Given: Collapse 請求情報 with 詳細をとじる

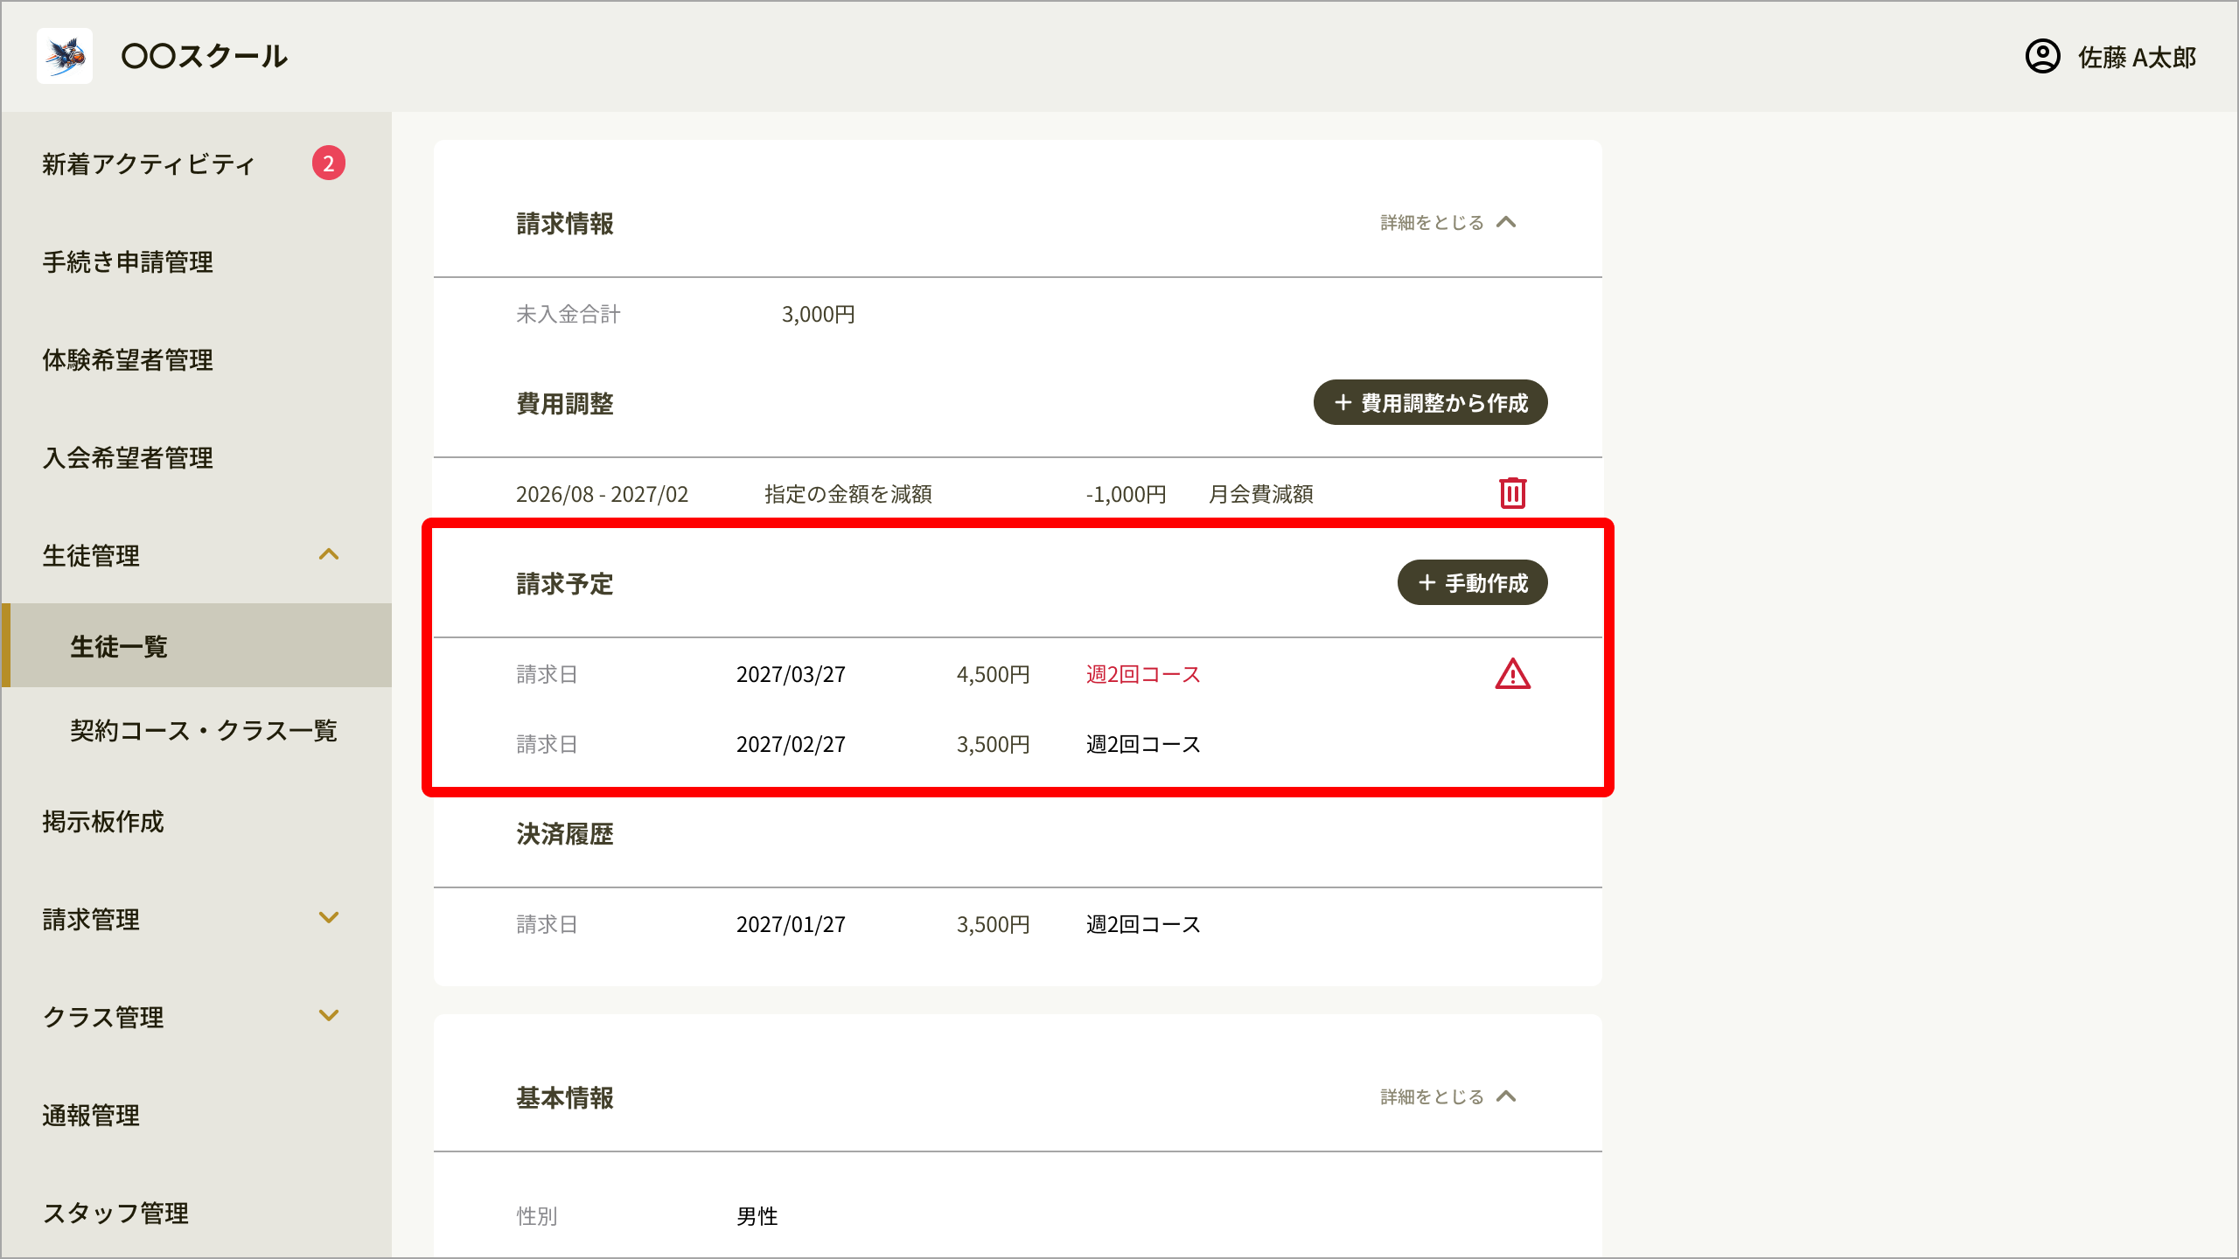Looking at the screenshot, I should 1448,222.
